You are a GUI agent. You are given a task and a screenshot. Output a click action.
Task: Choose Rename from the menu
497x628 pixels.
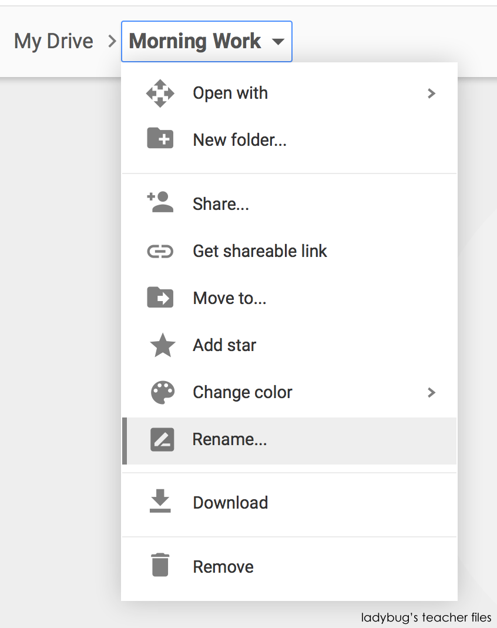230,439
